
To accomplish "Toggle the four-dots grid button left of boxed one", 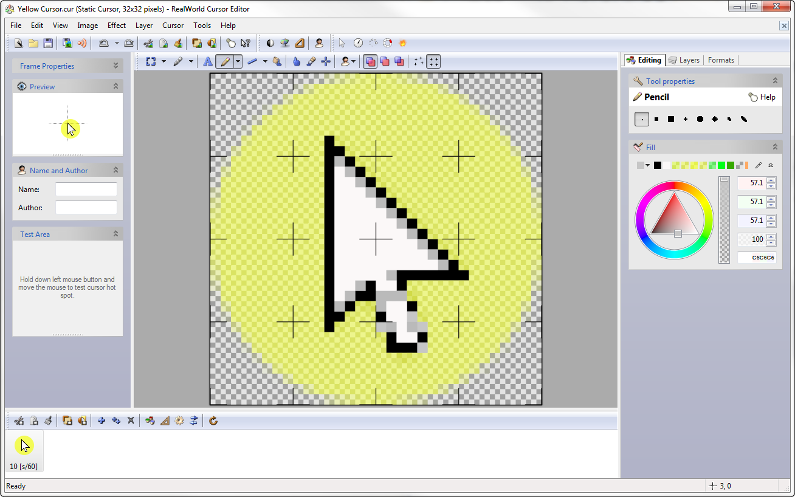I will pyautogui.click(x=418, y=61).
